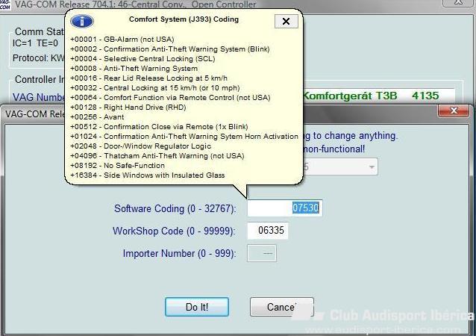
Task: Click the Komfortgerát T3B component field
Action: pyautogui.click(x=381, y=96)
